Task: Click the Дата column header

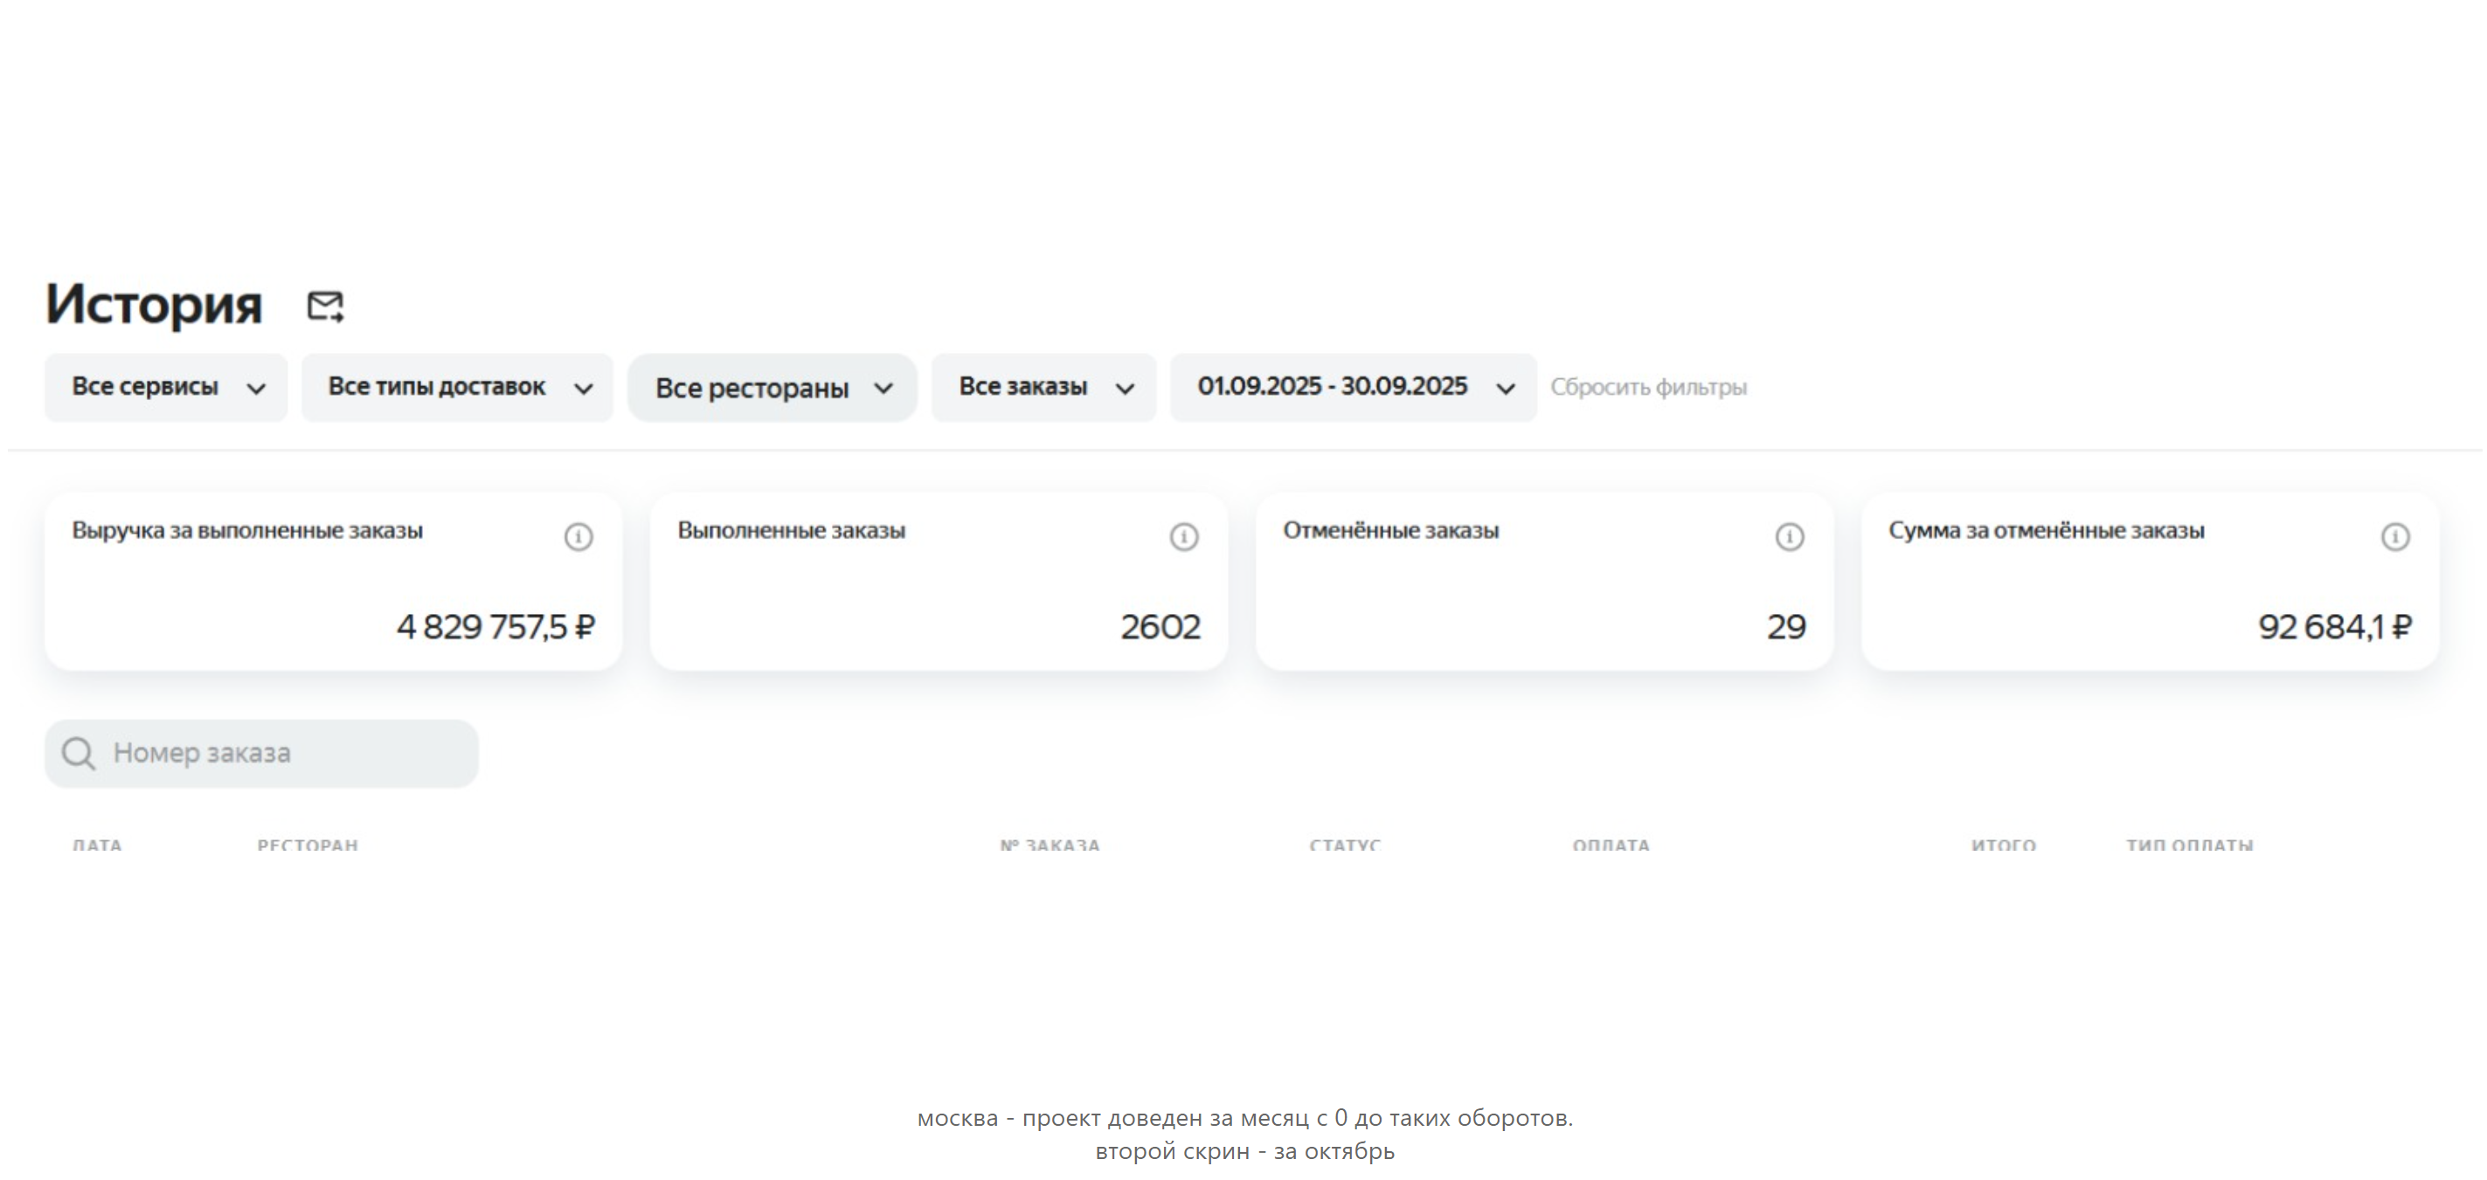Action: (98, 845)
